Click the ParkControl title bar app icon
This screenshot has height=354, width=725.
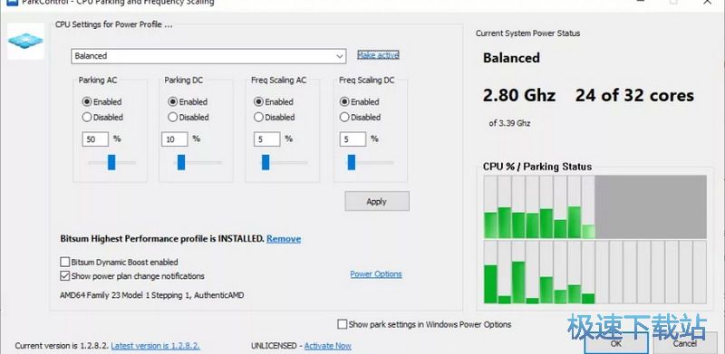pos(12,3)
